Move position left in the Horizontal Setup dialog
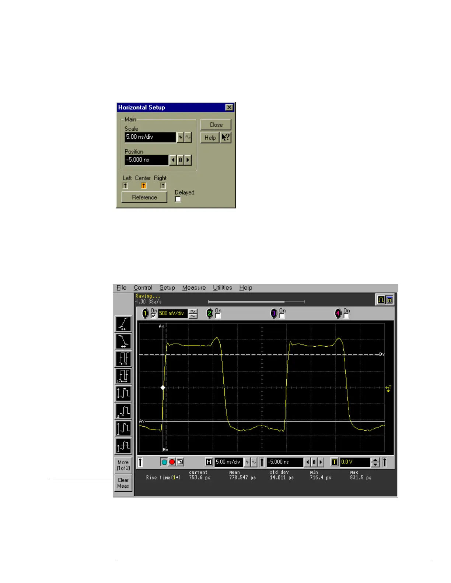 click(x=173, y=160)
